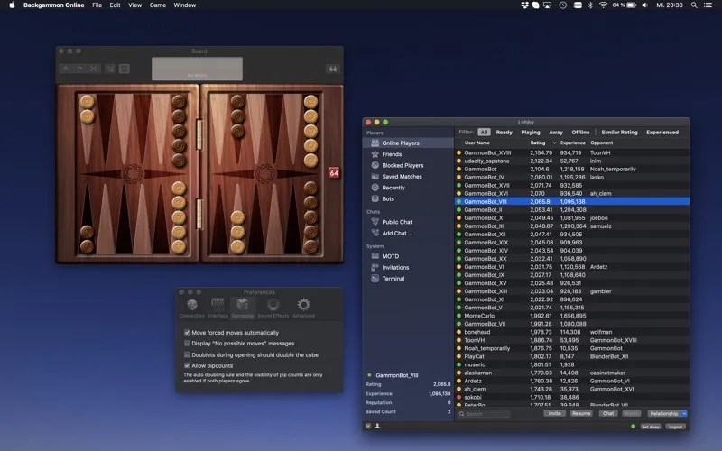Filter lobby by Offline players
Screen dimensions: 722x451
tap(580, 132)
